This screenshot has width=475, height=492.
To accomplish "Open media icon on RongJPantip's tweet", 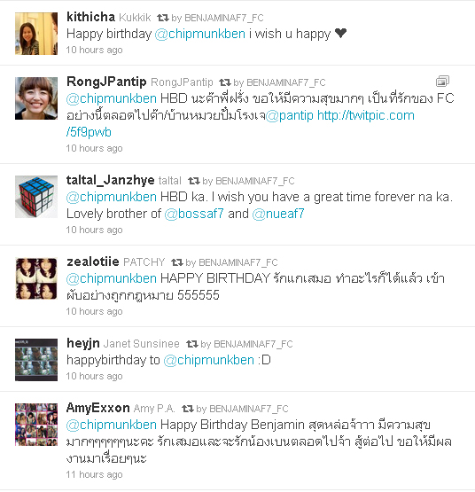I will (x=442, y=82).
